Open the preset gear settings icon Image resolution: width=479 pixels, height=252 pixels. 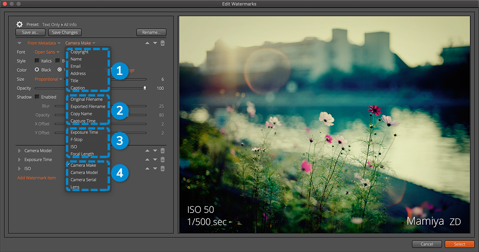tap(19, 24)
